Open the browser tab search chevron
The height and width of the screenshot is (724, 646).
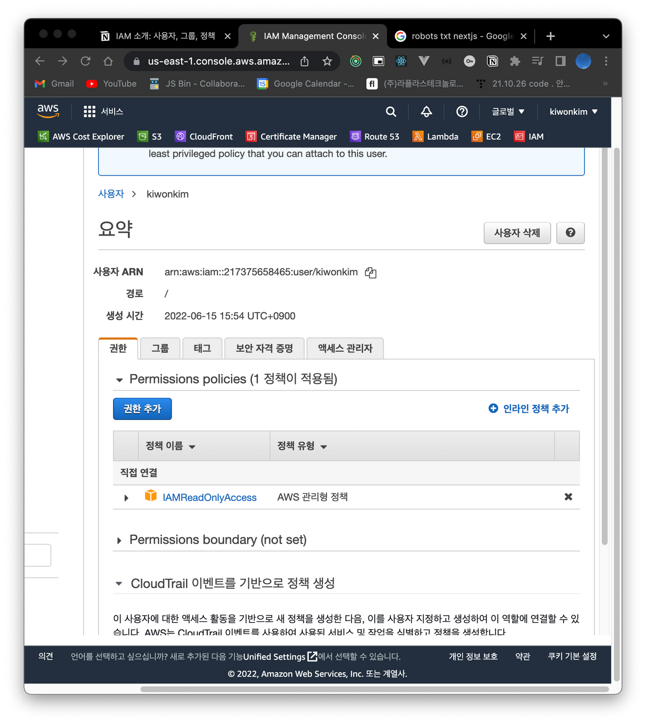pos(606,36)
